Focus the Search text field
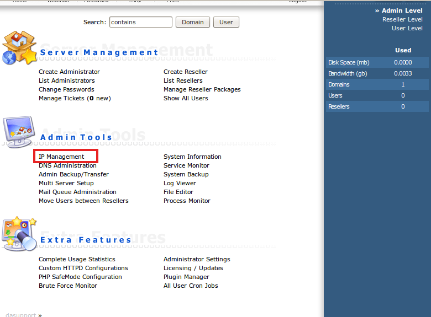The image size is (431, 317). [x=141, y=22]
